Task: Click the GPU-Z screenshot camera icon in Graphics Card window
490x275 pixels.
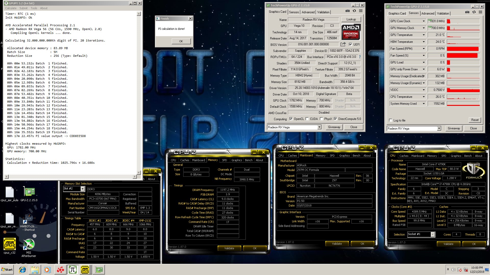Action: (347, 11)
